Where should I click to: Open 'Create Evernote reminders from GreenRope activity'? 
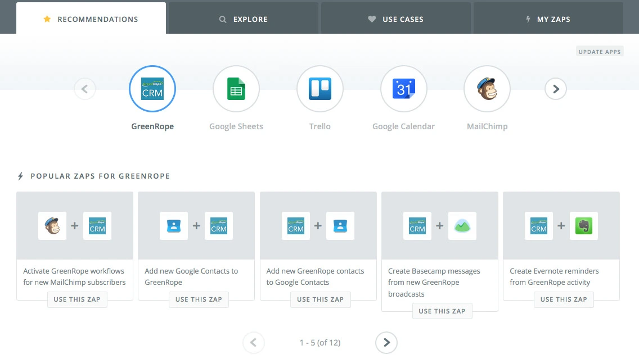(x=554, y=277)
